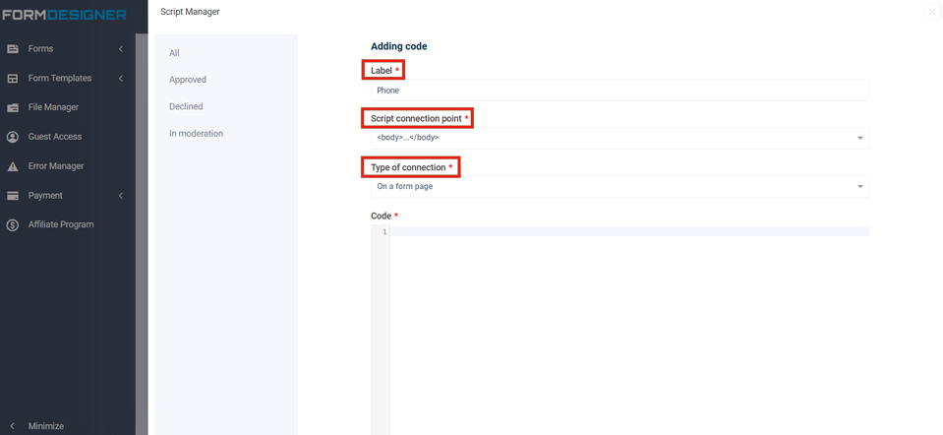The height and width of the screenshot is (435, 943).
Task: Show All scripts filter
Action: coord(174,53)
